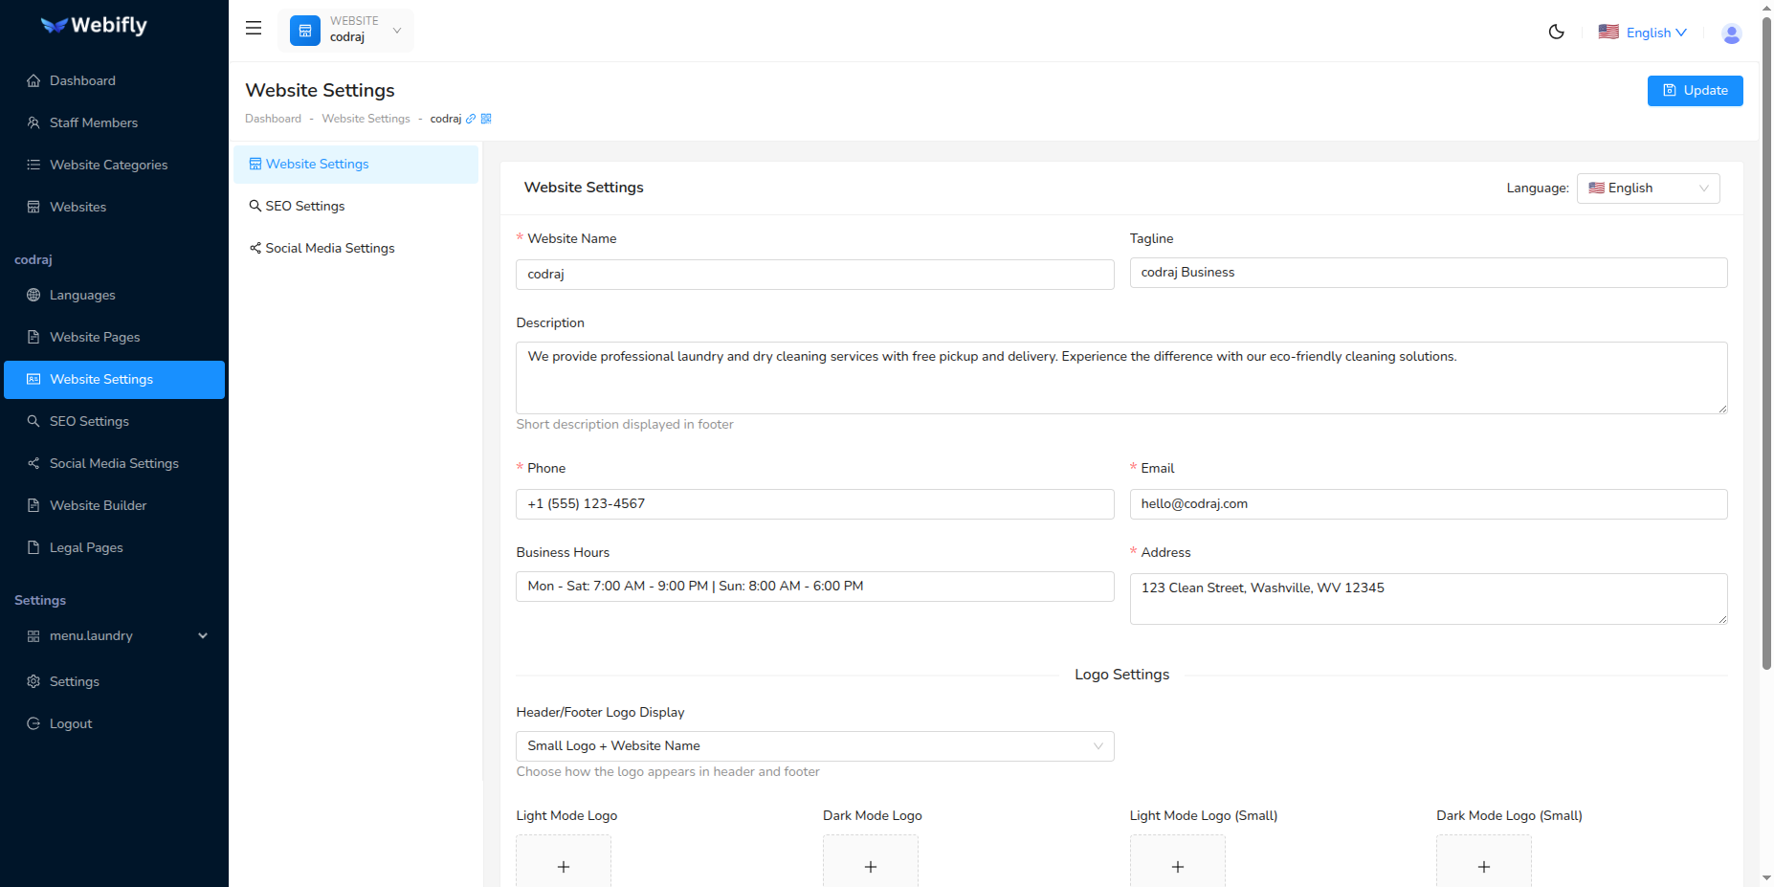Switch to the SEO Settings tab

click(x=304, y=206)
